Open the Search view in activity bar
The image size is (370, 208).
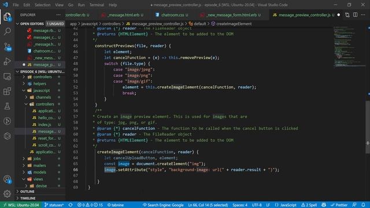click(7, 31)
